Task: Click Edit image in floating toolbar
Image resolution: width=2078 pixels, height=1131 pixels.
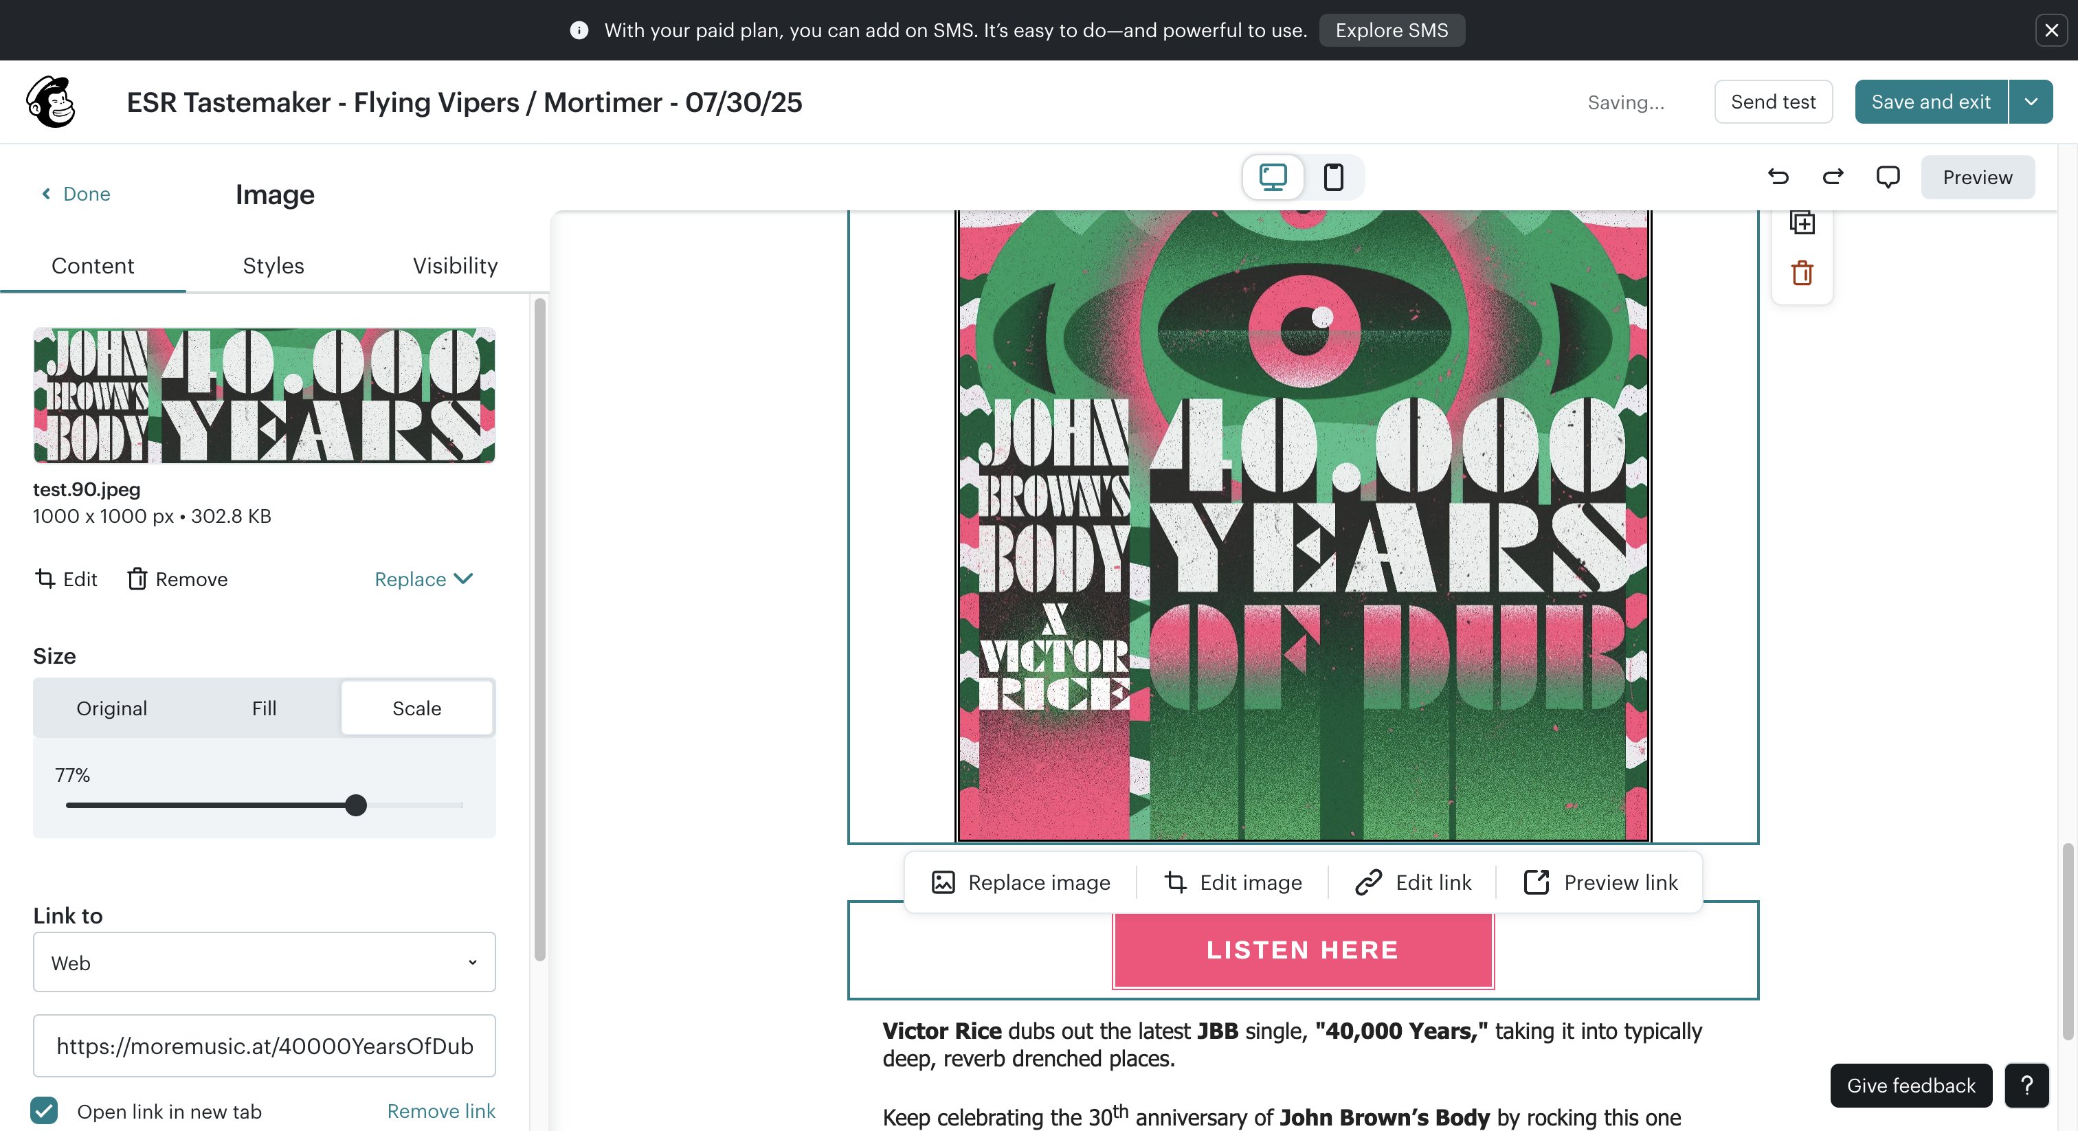Action: (x=1233, y=882)
